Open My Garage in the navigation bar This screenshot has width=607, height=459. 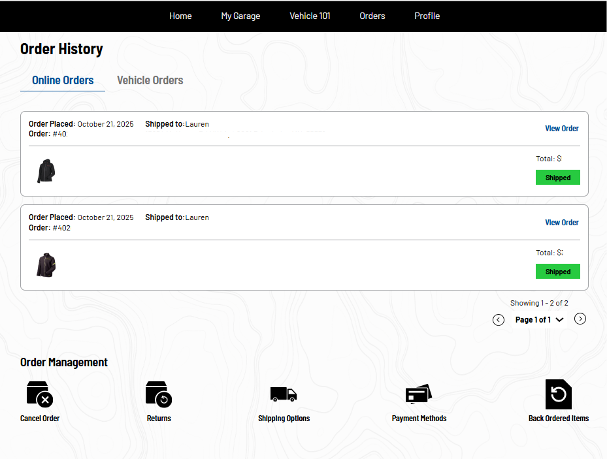[241, 16]
